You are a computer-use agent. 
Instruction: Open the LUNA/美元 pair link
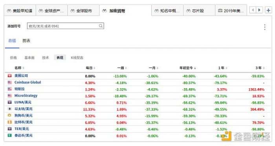click(23, 102)
